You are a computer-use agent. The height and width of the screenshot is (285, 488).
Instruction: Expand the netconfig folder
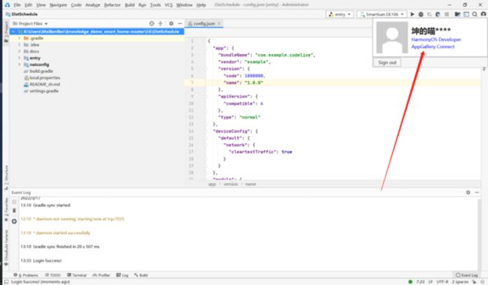click(20, 64)
